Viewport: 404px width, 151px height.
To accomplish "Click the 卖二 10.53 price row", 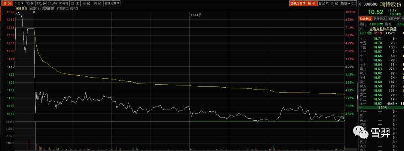I will pyautogui.click(x=381, y=99).
